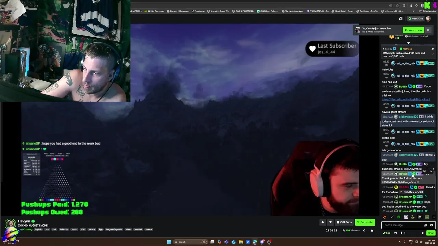Click the taskbar Search box

191,242
